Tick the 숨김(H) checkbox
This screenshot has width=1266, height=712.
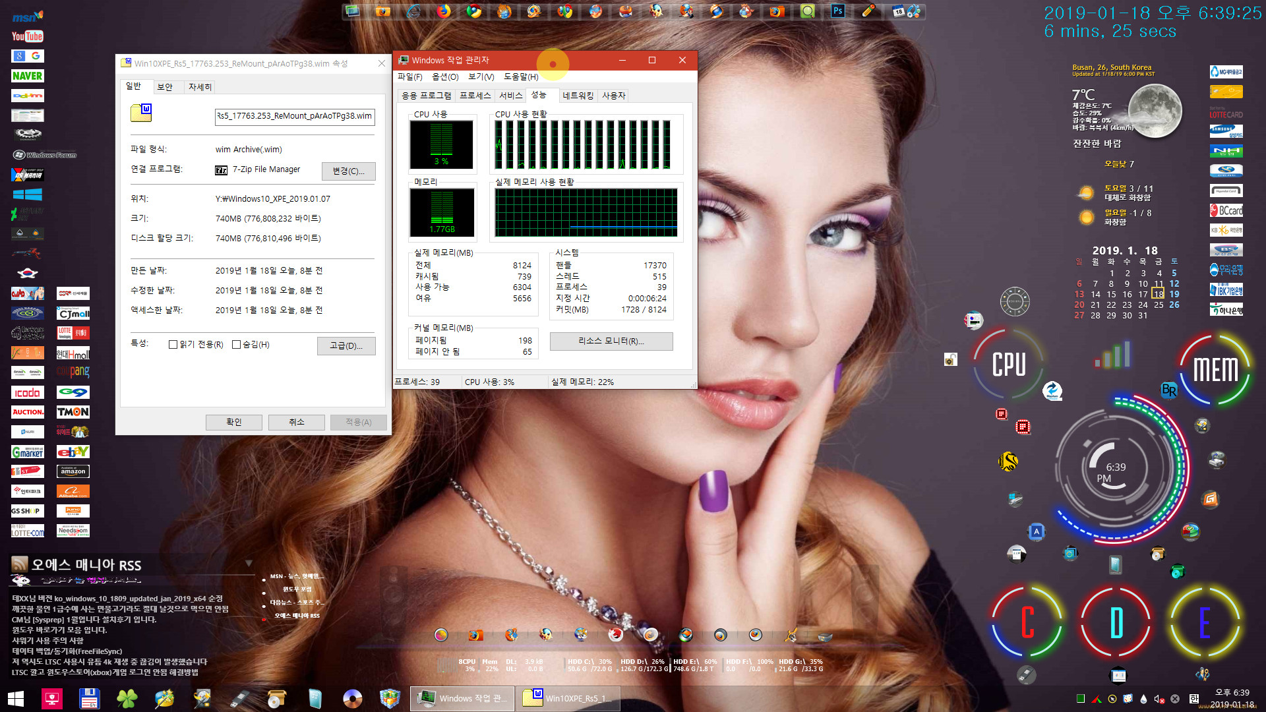click(236, 344)
